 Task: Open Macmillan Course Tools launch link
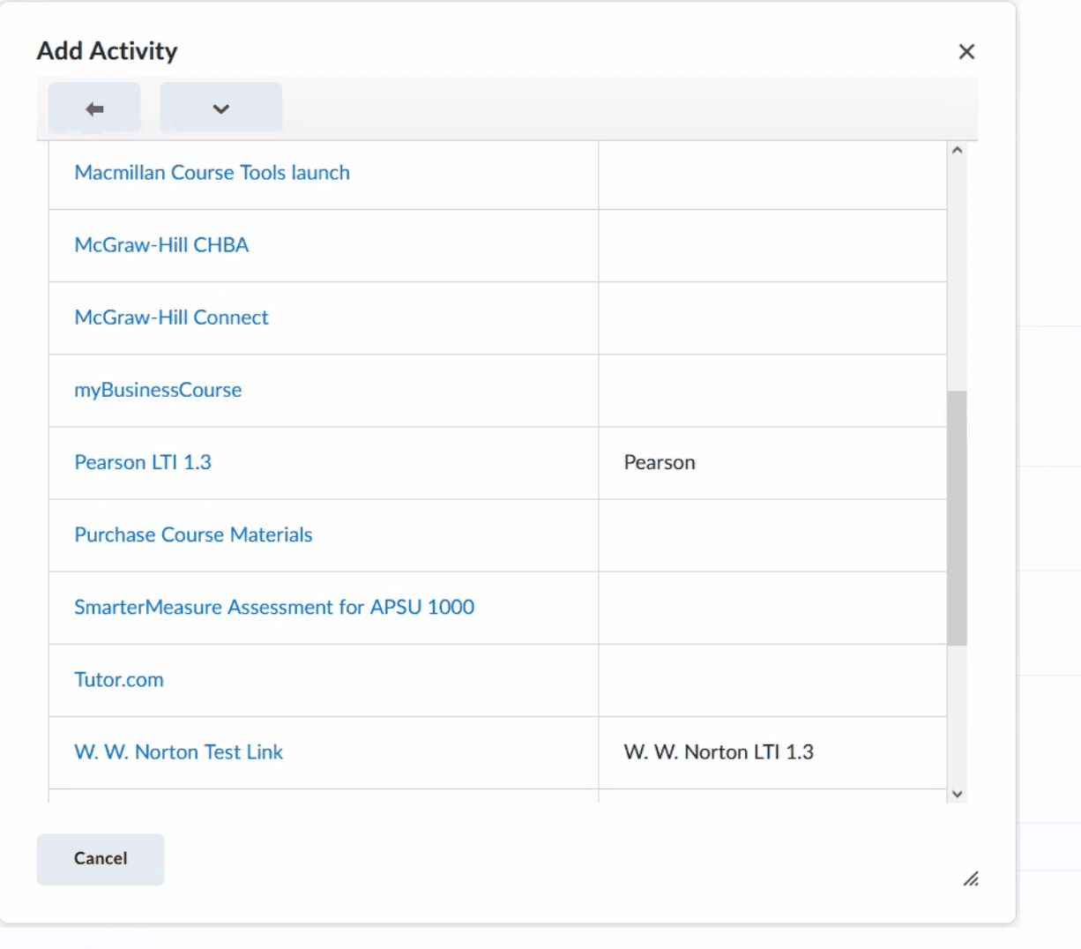(212, 173)
